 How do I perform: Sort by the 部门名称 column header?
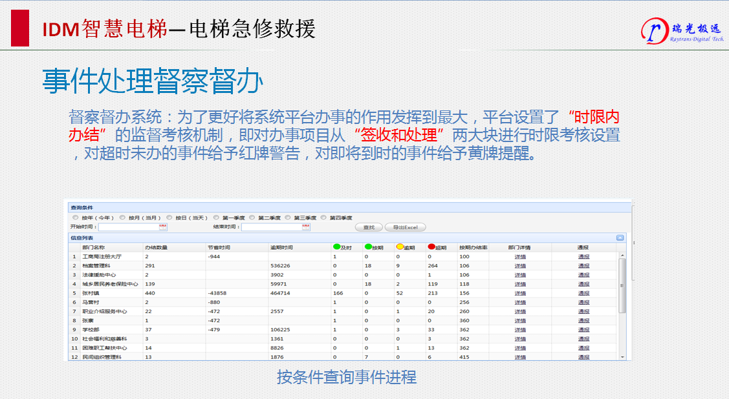pos(94,247)
